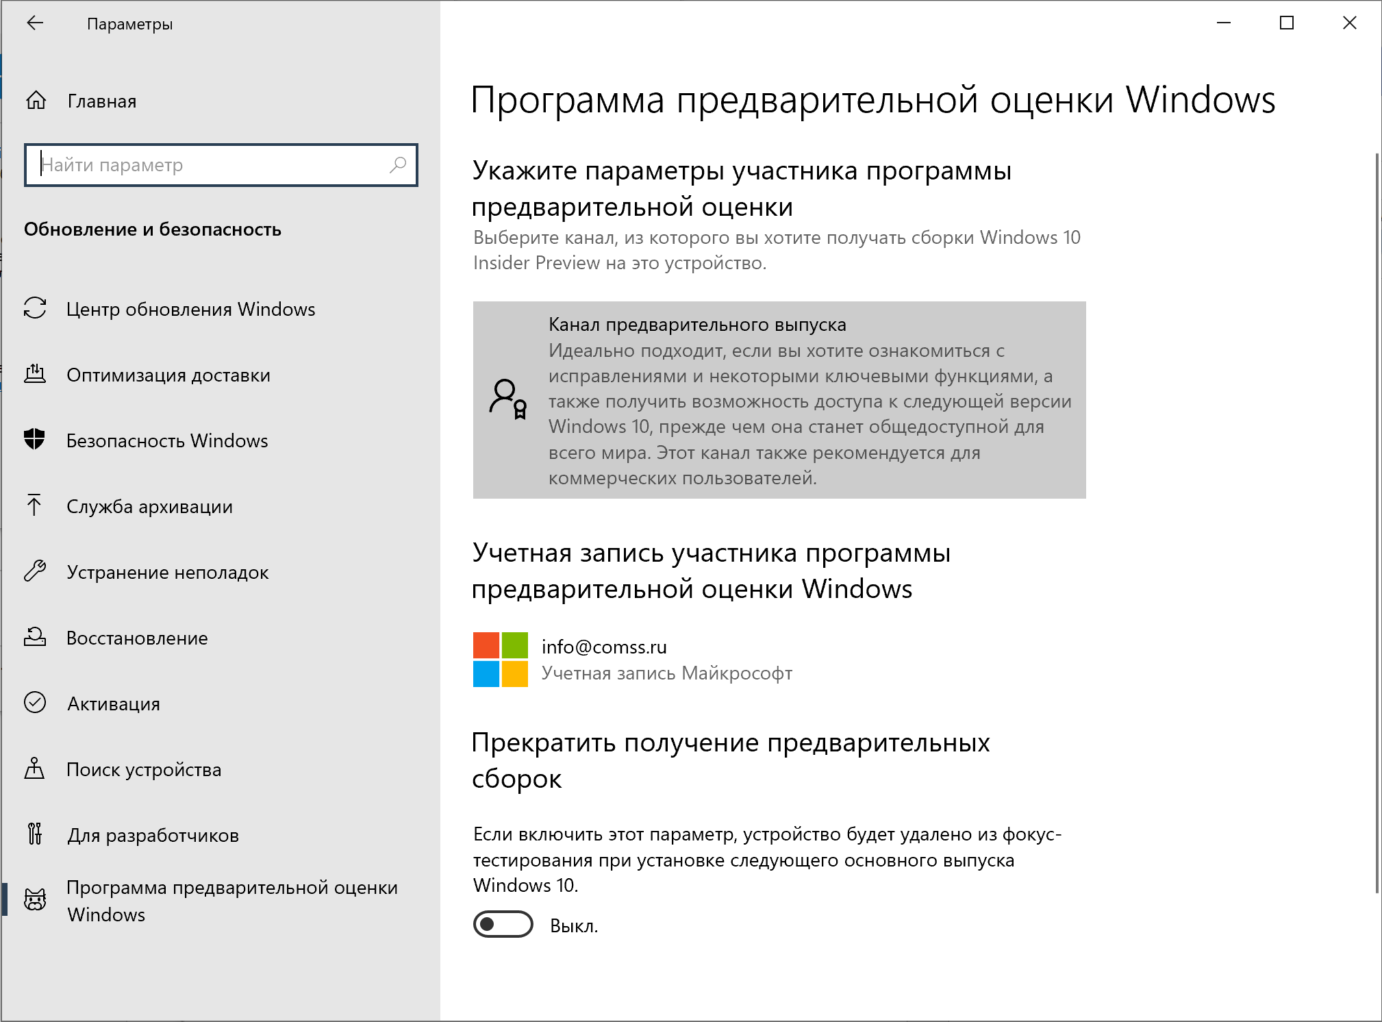
Task: Toggle the stop getting preview builds switch
Action: [503, 925]
